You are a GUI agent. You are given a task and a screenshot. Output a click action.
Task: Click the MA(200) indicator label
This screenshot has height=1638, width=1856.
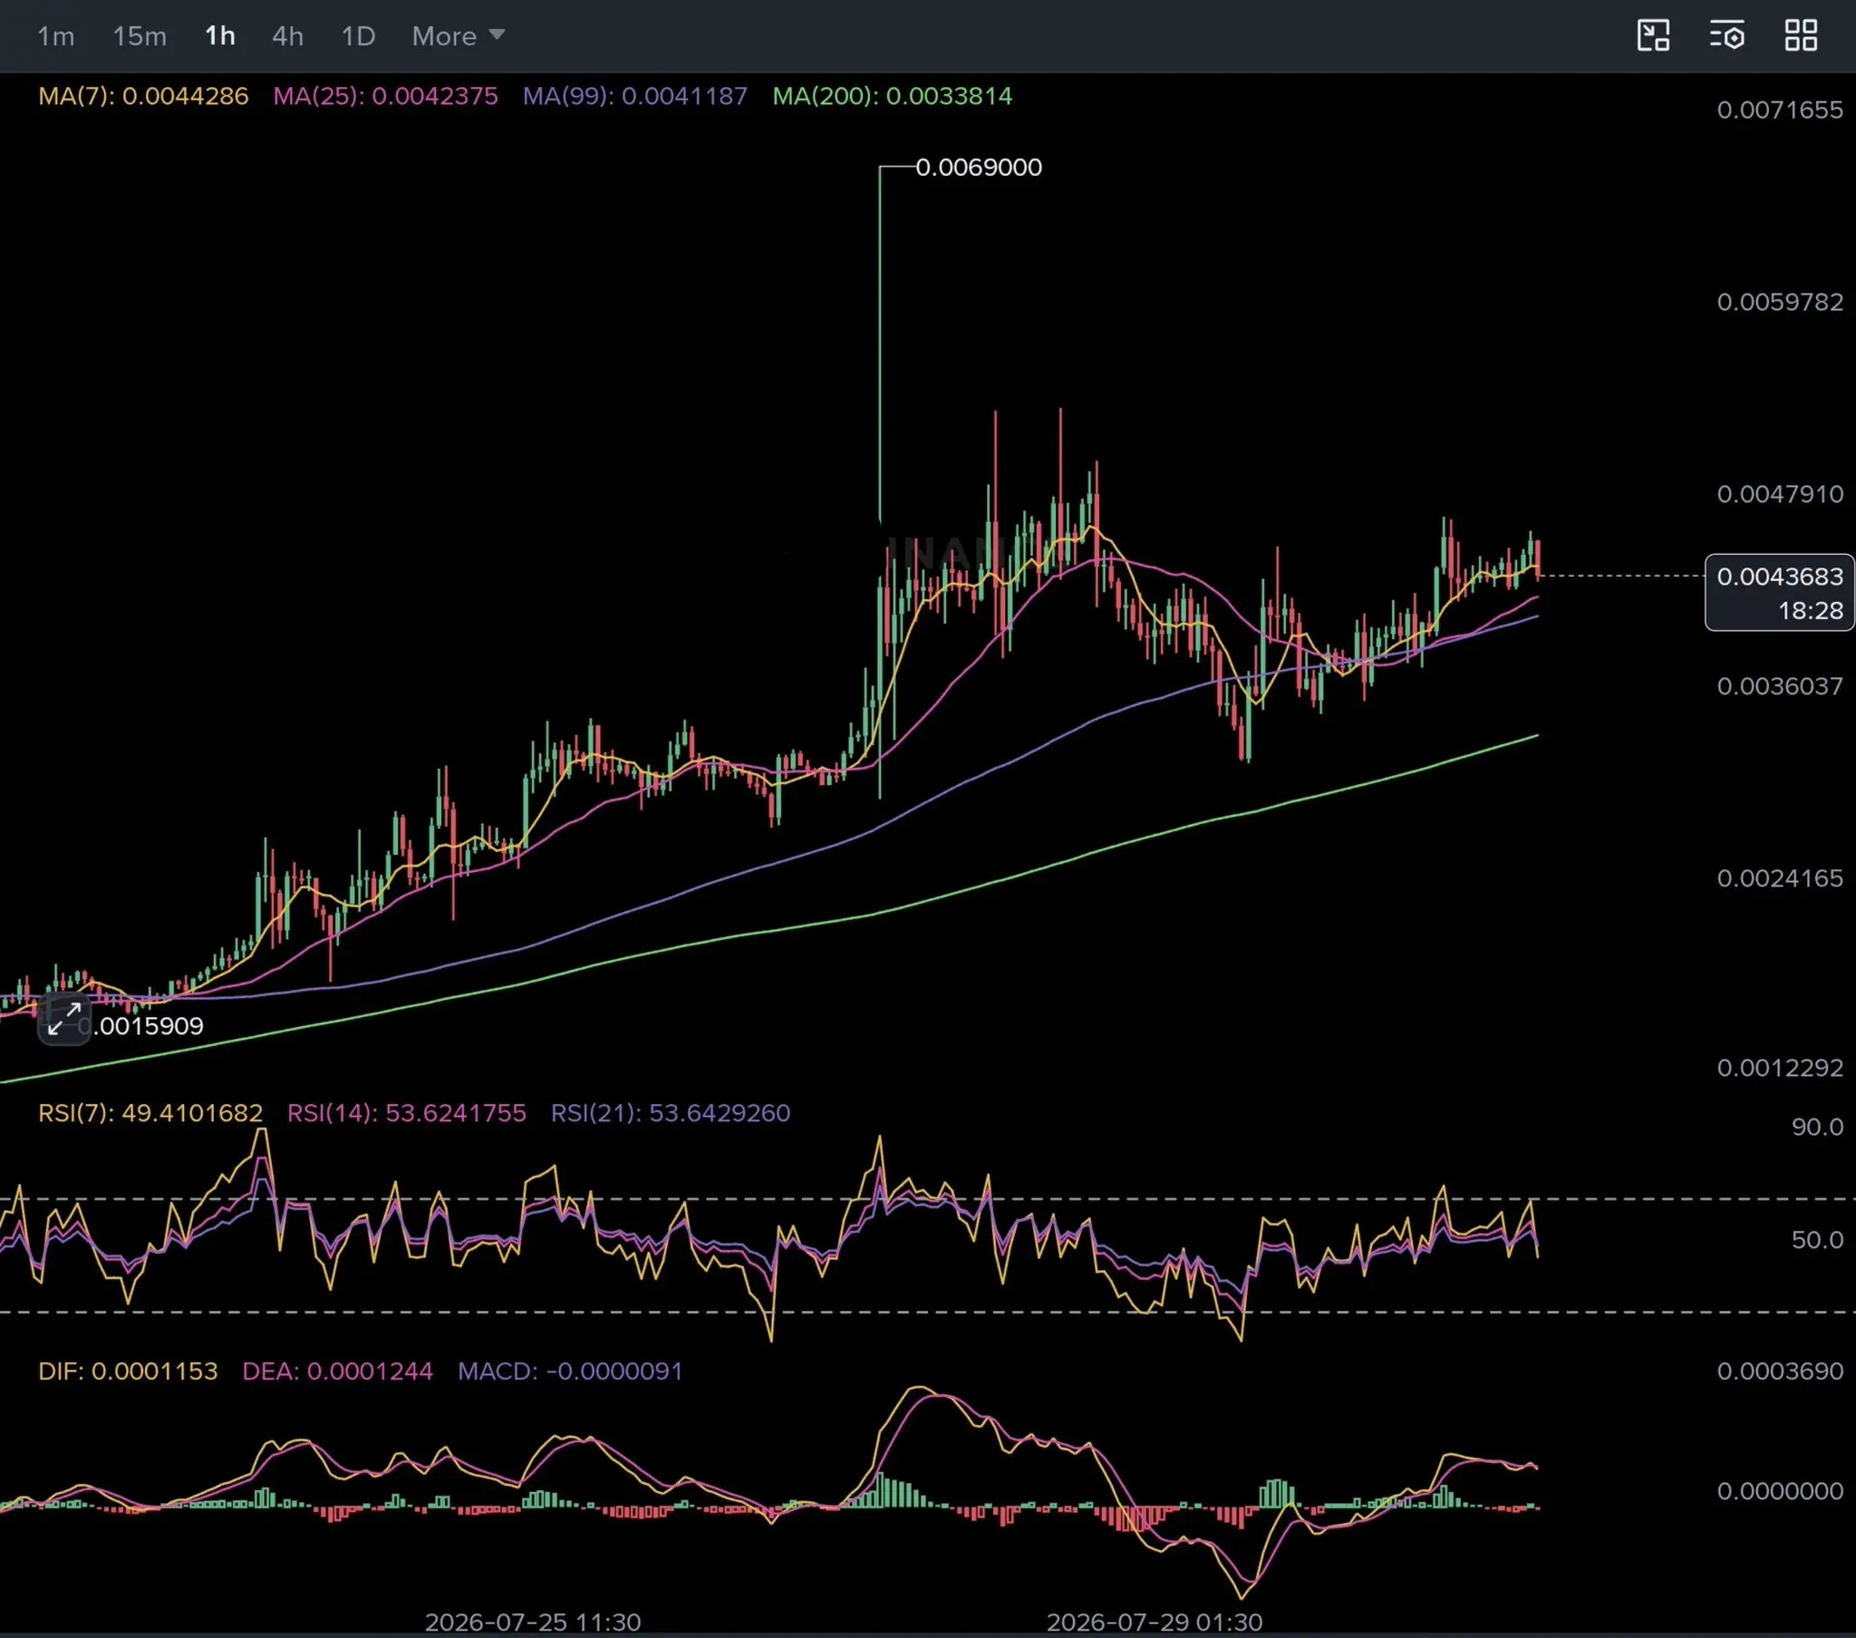tap(892, 96)
